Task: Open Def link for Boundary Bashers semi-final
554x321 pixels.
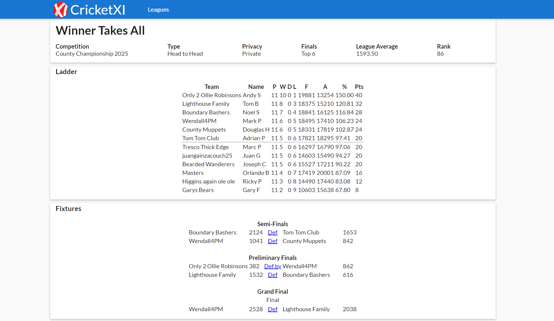Action: click(x=273, y=233)
